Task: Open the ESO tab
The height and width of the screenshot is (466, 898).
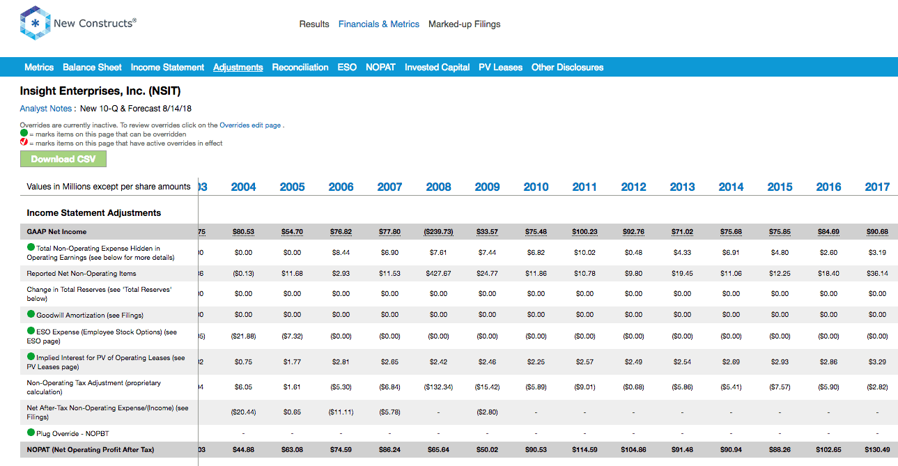Action: (347, 68)
